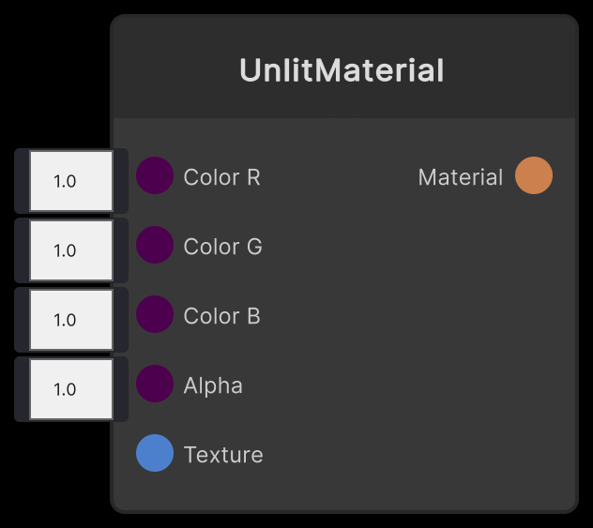Image resolution: width=593 pixels, height=528 pixels.
Task: Click the dark left edge of Alpha field
Action: pyautogui.click(x=21, y=389)
